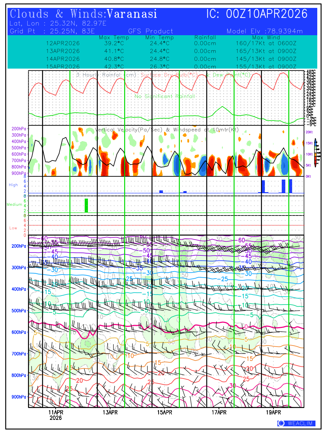Viewport: 323px width, 431px height.
Task: Click the Low cloud panel label
Action: (13, 228)
